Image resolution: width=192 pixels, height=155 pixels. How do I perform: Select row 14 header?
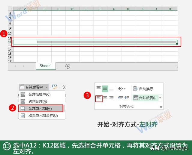pos(10,50)
